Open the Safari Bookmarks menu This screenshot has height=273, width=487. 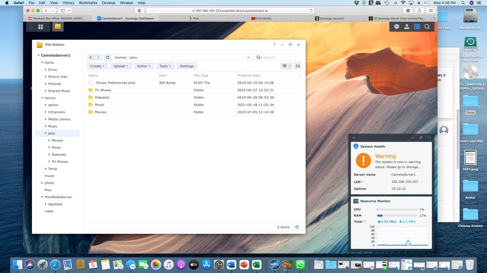[88, 3]
